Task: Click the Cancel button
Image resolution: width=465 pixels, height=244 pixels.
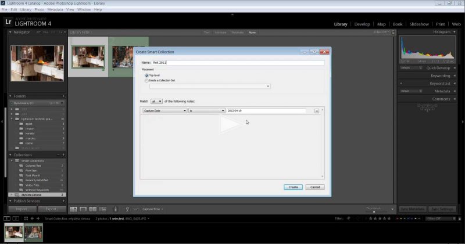Action: (x=314, y=187)
